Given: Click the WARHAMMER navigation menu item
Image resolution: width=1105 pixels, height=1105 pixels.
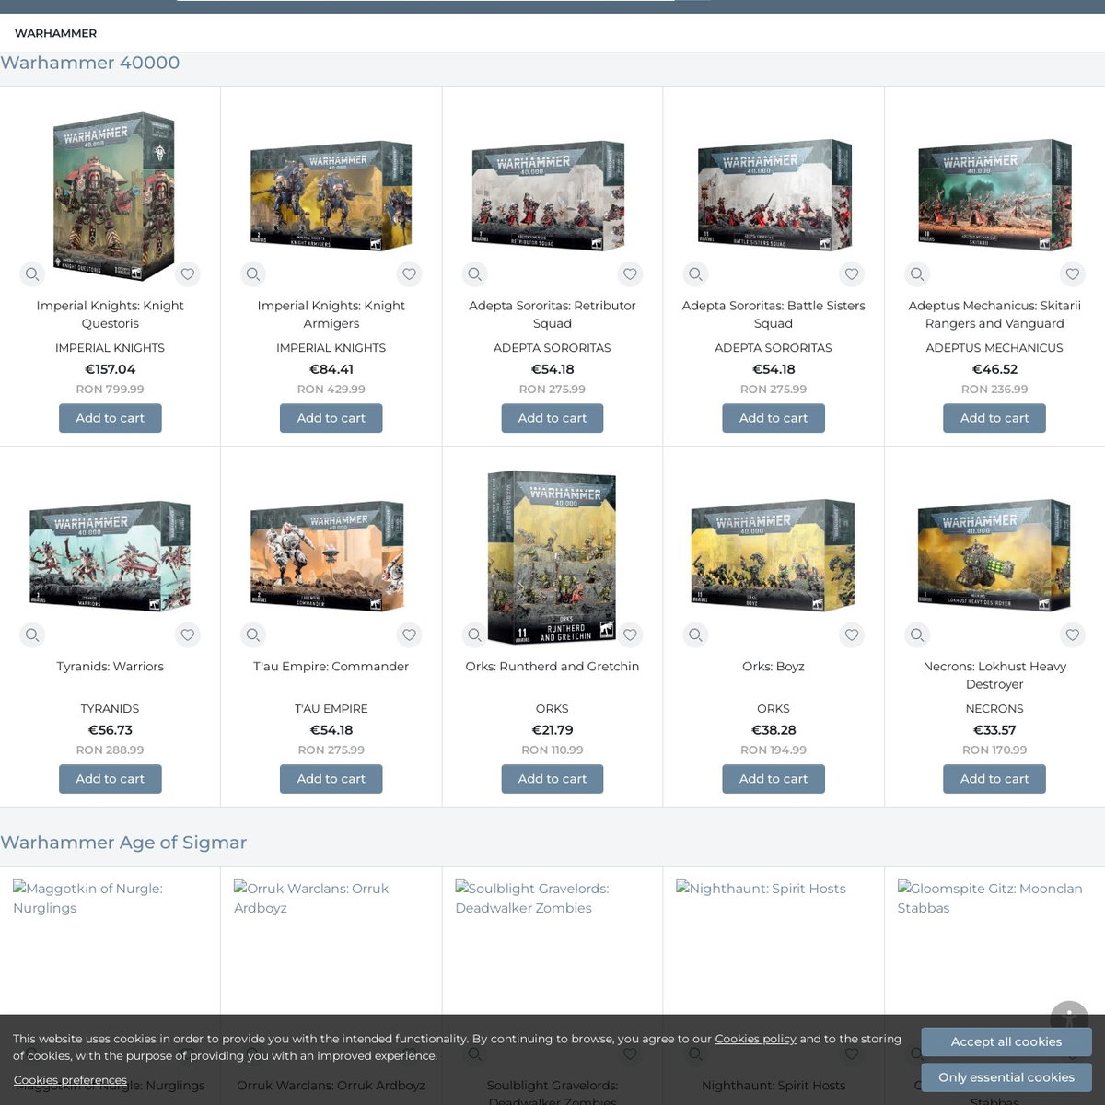Looking at the screenshot, I should [x=55, y=33].
